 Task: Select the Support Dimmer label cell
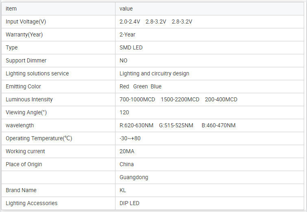click(x=26, y=60)
